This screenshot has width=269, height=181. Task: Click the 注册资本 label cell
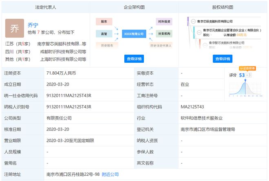click(23, 73)
